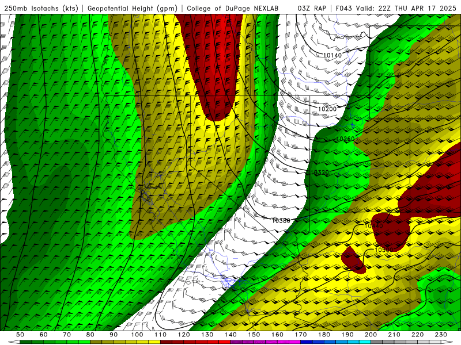Click the 10440 height contour label
The width and height of the screenshot is (461, 345).
373,226
